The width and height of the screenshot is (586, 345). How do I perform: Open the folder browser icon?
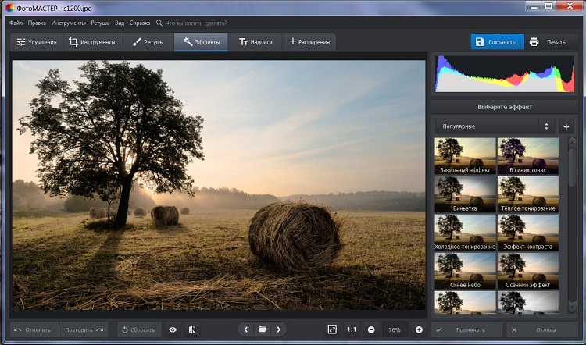pos(263,329)
